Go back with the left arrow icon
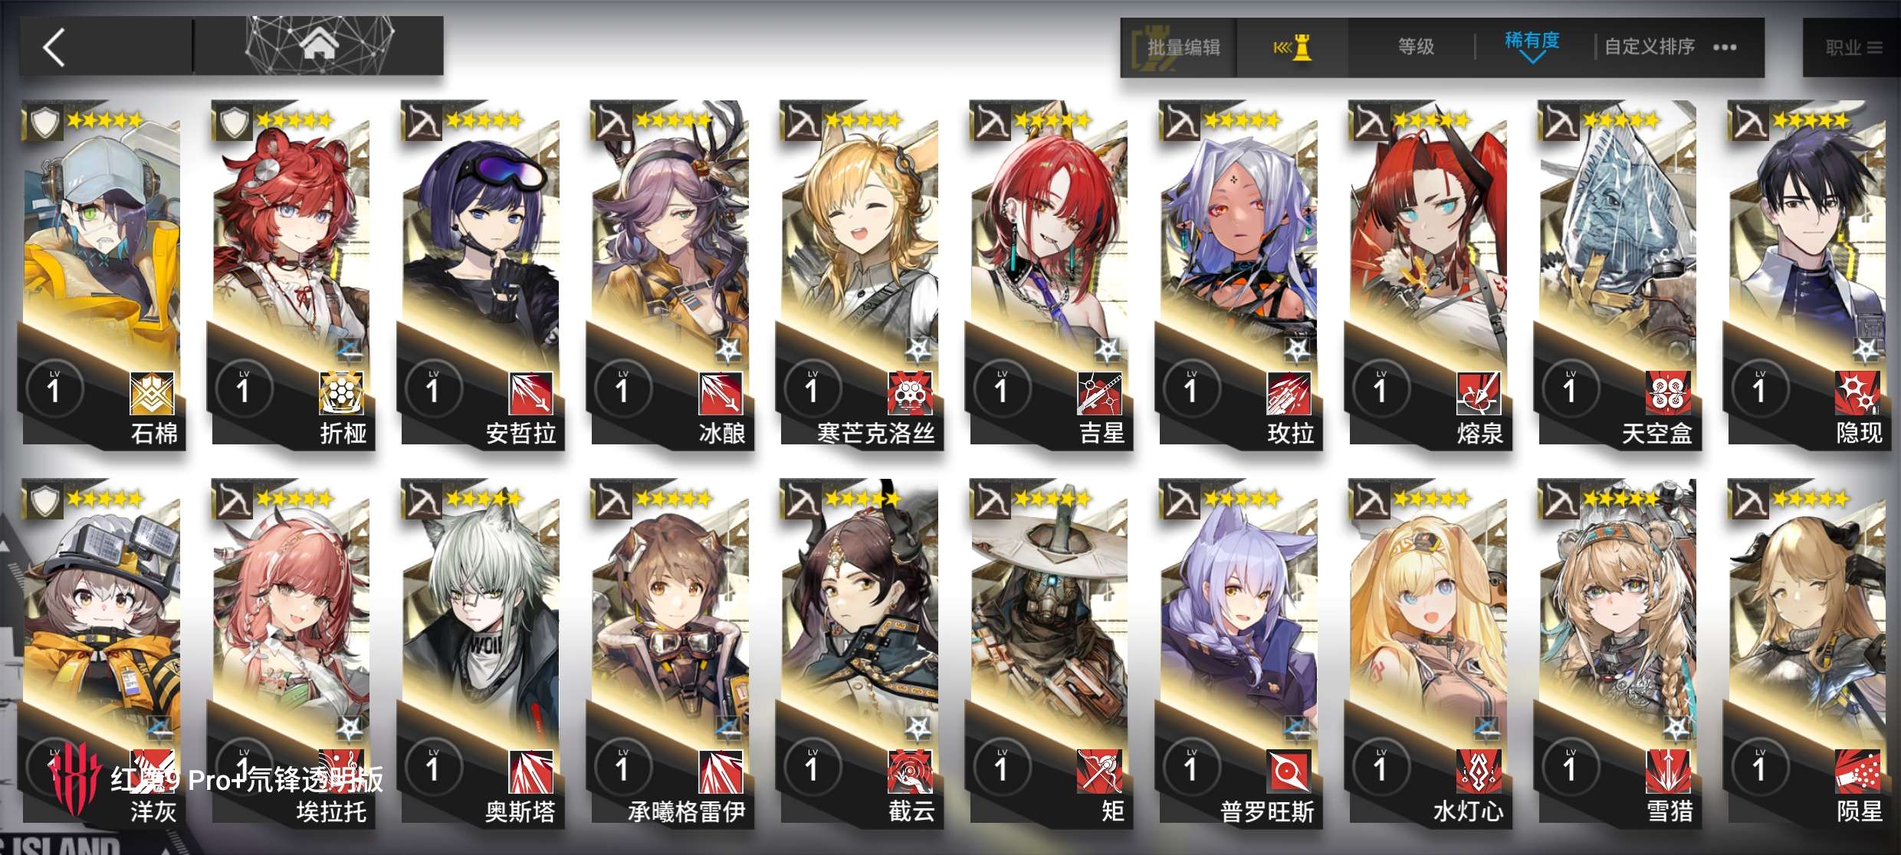 54,47
